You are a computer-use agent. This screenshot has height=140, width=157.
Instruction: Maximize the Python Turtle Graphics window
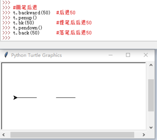[128, 55]
